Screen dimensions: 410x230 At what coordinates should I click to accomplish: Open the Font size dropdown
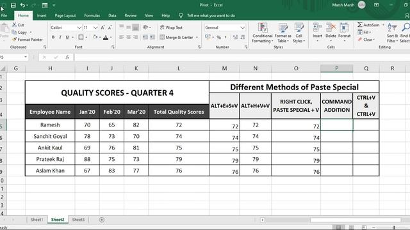point(95,27)
